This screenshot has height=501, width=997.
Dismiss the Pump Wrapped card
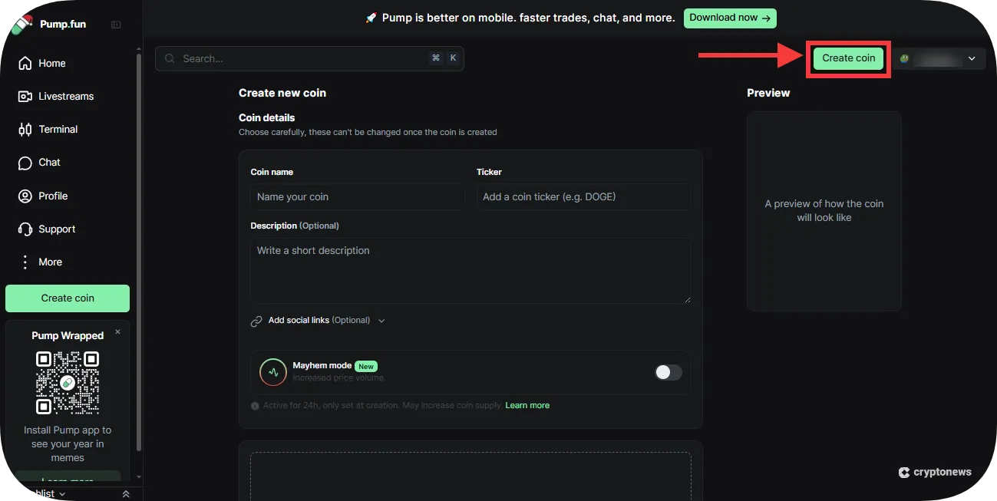click(x=117, y=331)
